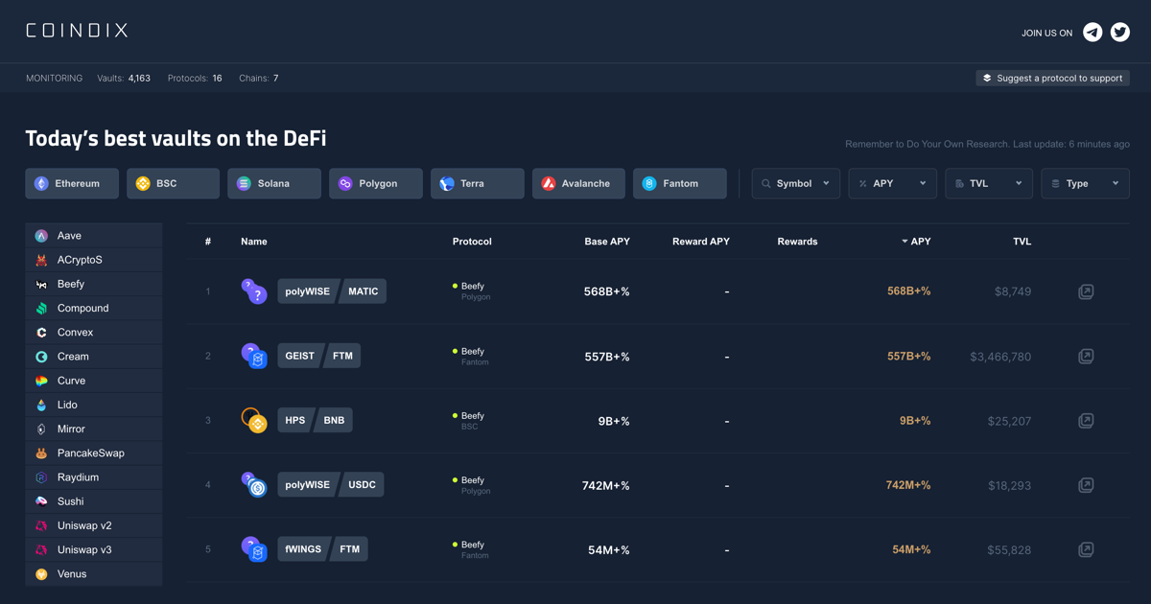Viewport: 1151px width, 604px height.
Task: Click the USDC symbol tag
Action: tap(362, 484)
